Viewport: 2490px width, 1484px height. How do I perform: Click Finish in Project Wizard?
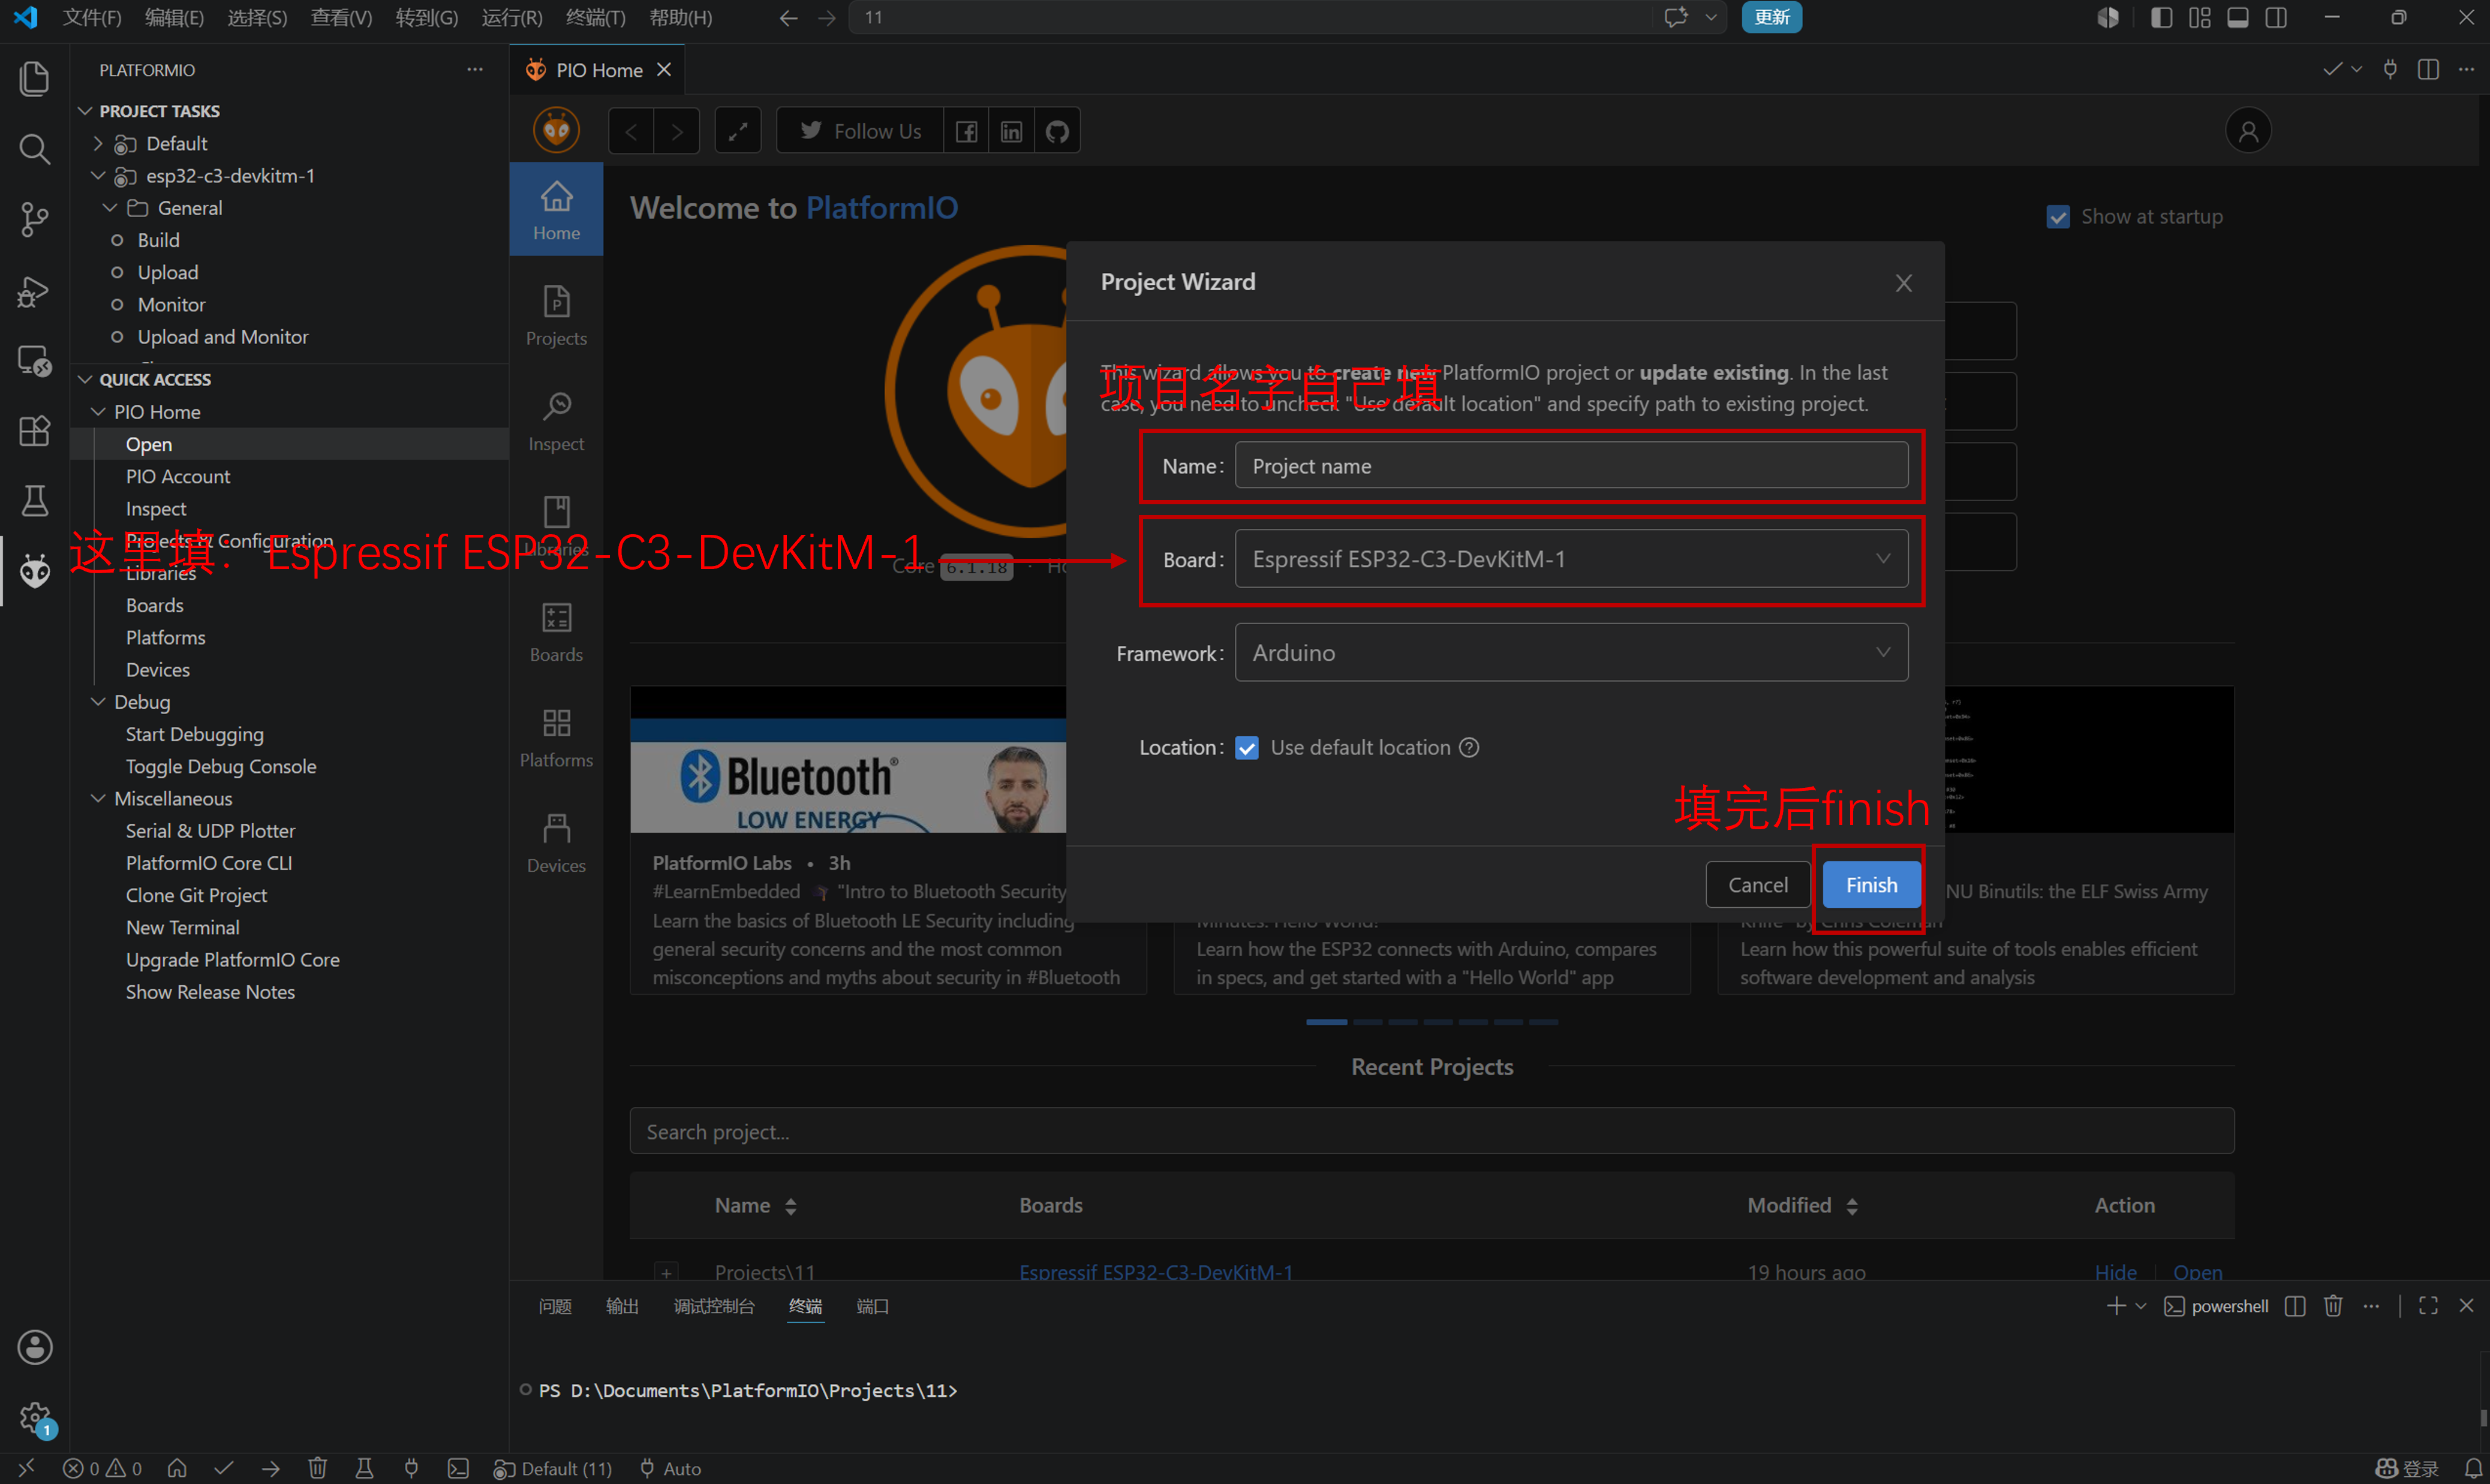pyautogui.click(x=1871, y=885)
